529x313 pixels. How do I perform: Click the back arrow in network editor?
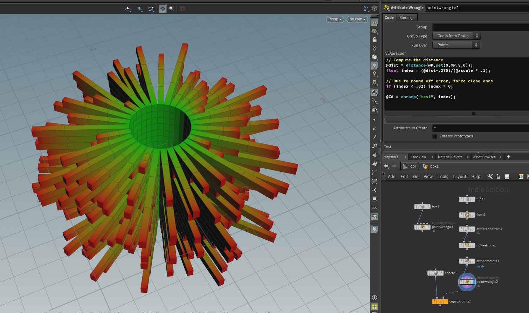point(386,166)
